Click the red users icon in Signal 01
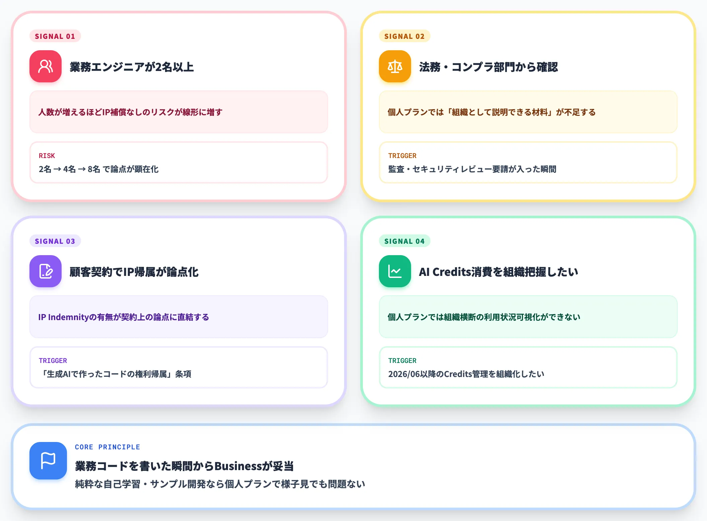The width and height of the screenshot is (707, 521). (x=46, y=66)
